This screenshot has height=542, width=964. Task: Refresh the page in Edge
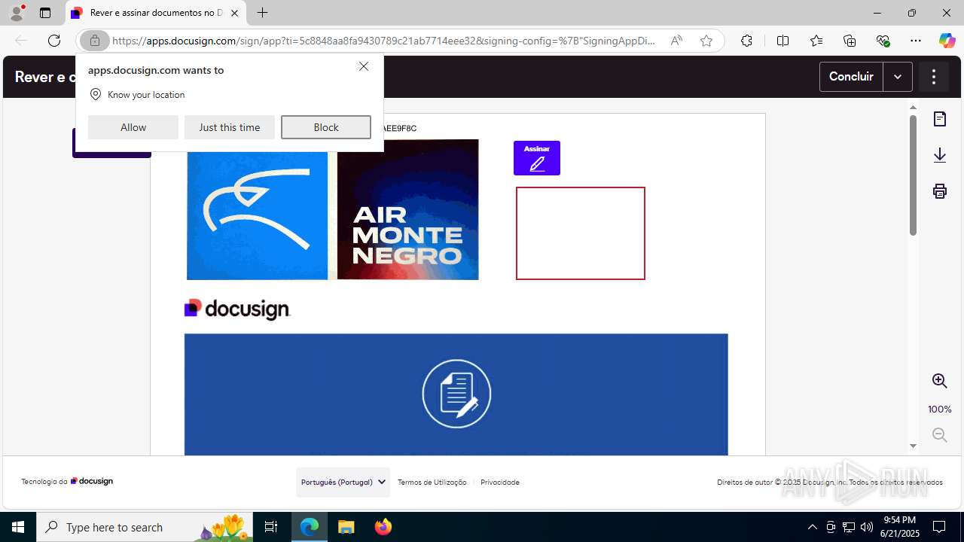54,41
